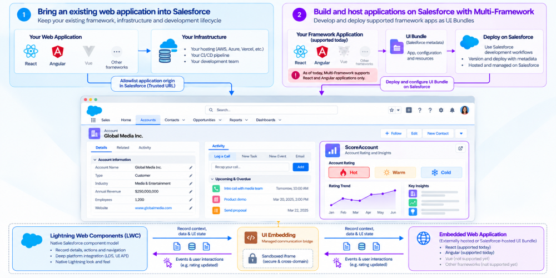Select the New Task activity tab

coord(250,156)
